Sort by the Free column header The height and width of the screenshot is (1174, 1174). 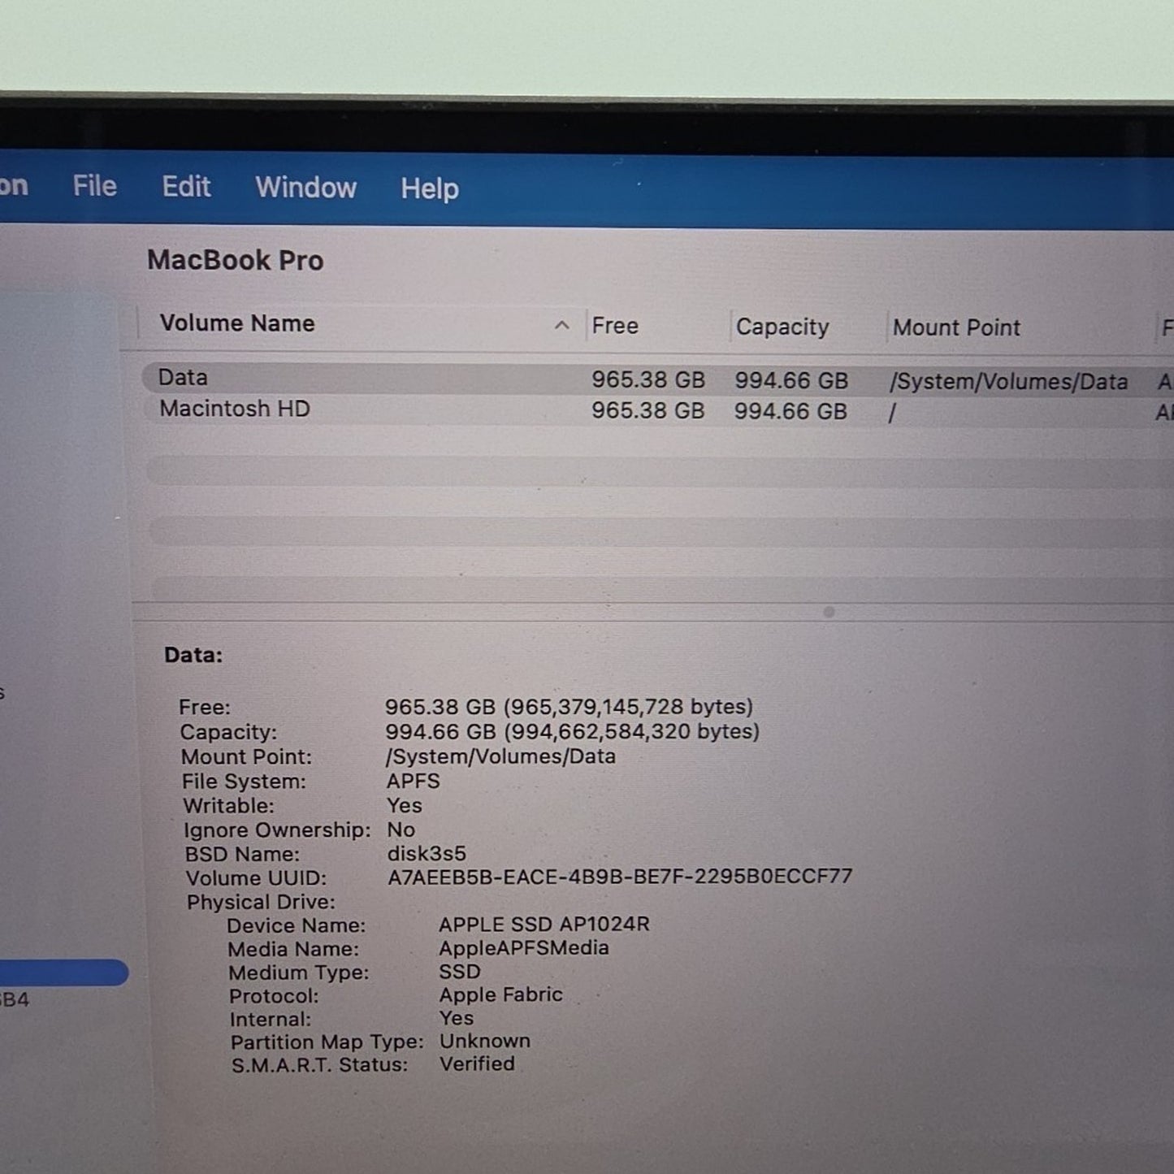615,325
